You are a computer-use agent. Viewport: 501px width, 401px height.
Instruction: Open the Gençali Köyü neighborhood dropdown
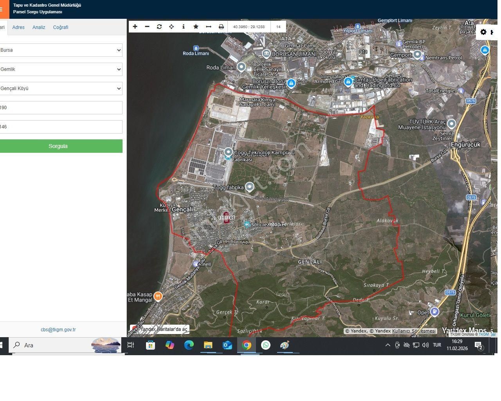click(61, 89)
